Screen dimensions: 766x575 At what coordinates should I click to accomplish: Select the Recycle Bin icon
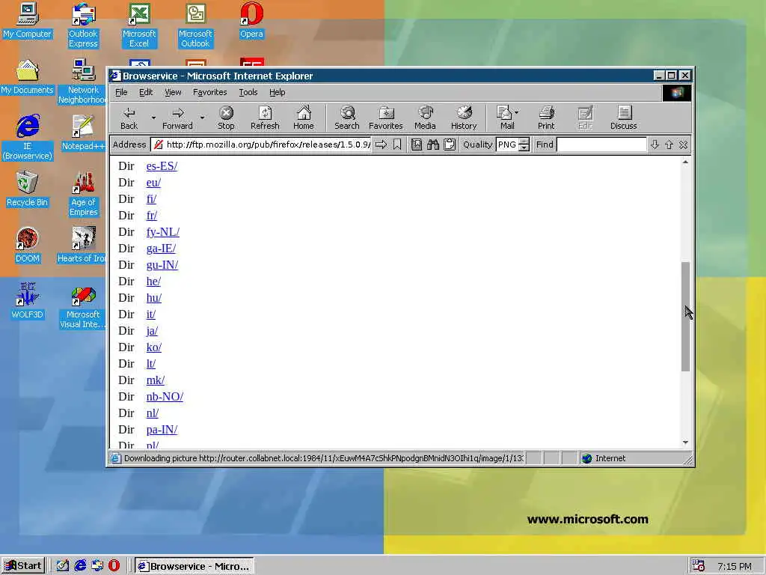(x=28, y=189)
